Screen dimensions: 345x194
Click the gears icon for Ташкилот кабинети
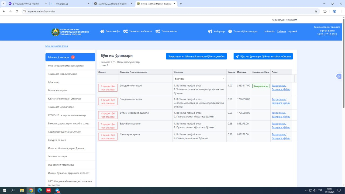(x=125, y=31)
